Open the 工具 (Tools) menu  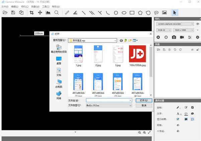(x=46, y=6)
